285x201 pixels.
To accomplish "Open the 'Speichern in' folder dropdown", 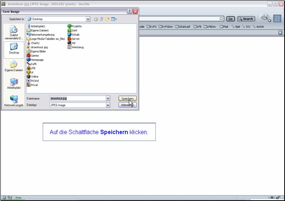I will [x=88, y=19].
